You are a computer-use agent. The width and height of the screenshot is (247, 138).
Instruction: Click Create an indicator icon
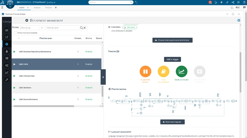[181, 71]
